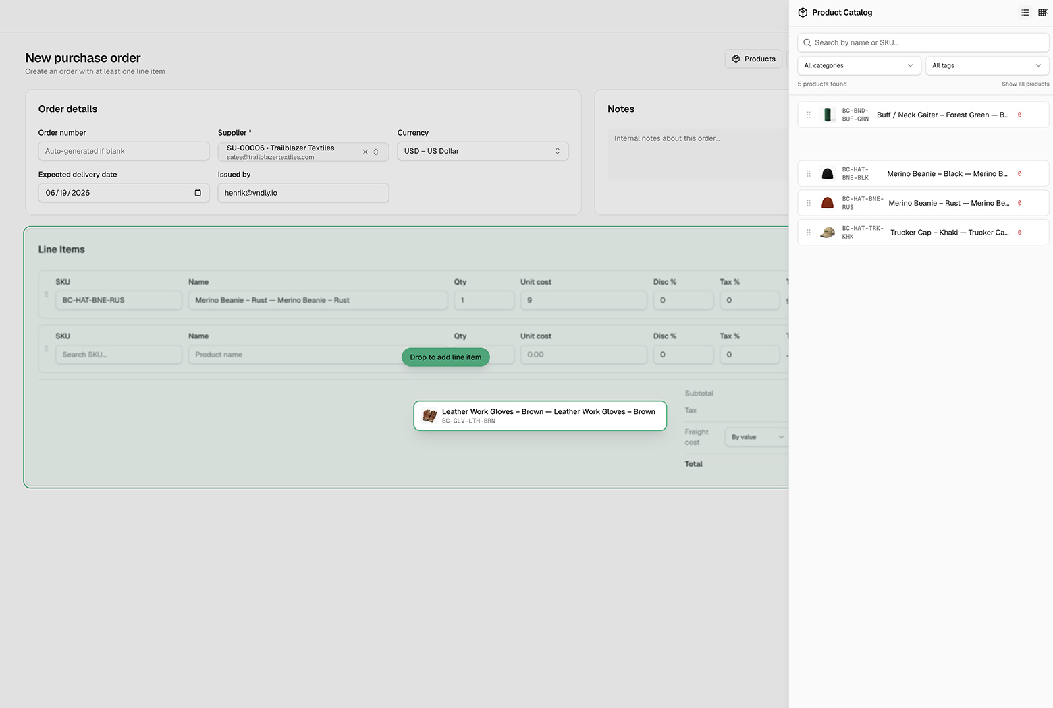Expand the All tags filter
1053x708 pixels.
(x=987, y=65)
